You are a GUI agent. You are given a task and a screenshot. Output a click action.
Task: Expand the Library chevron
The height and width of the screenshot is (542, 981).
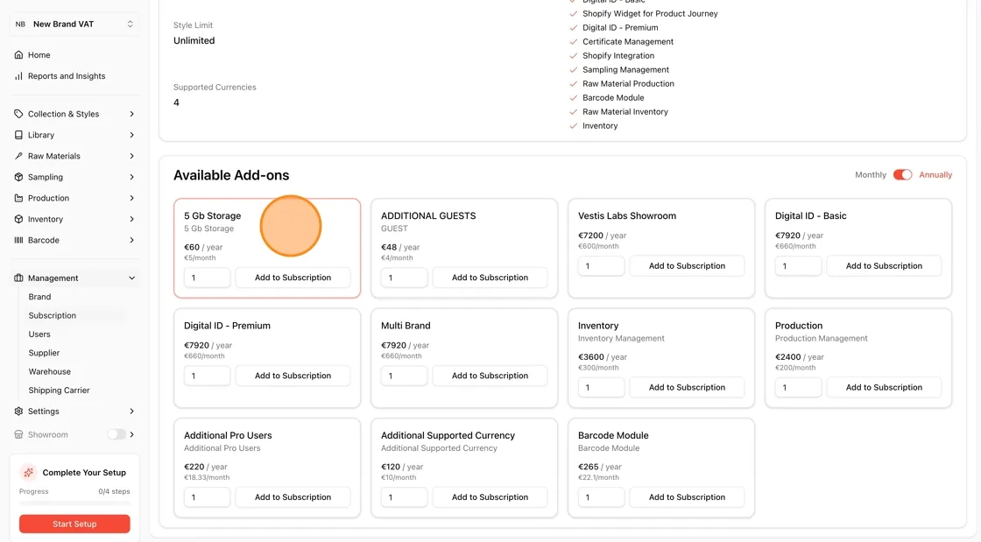[131, 135]
